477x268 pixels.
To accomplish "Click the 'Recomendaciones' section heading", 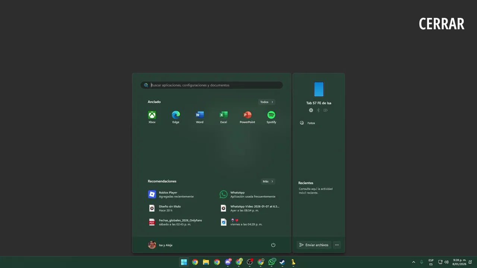I will coord(162,181).
